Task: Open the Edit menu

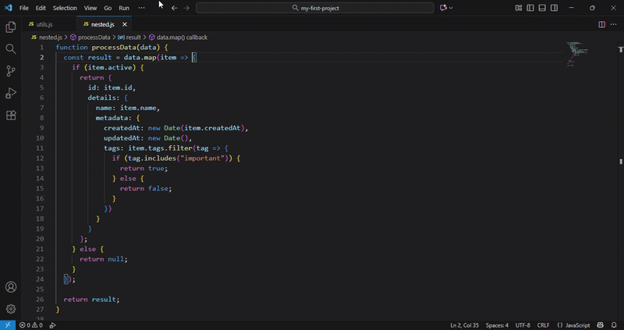Action: [41, 8]
